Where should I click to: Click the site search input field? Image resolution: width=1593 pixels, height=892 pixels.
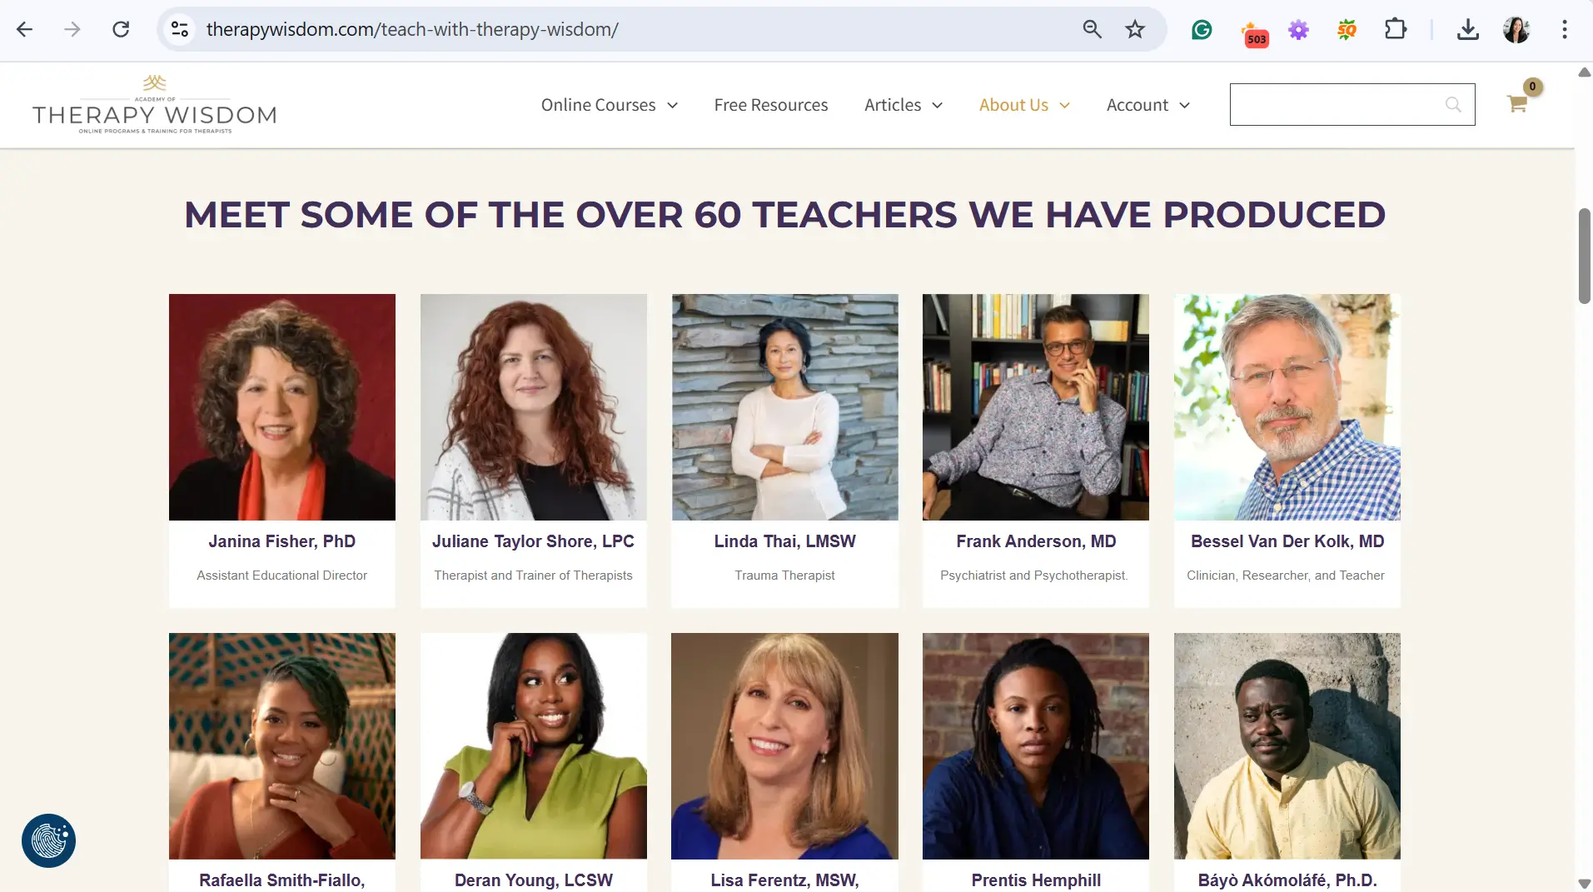[x=1336, y=104]
